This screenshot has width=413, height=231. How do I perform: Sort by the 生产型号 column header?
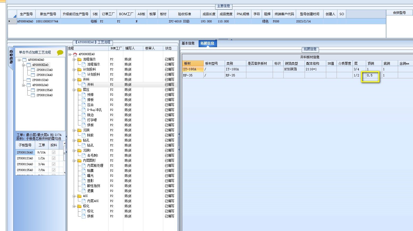point(26,14)
